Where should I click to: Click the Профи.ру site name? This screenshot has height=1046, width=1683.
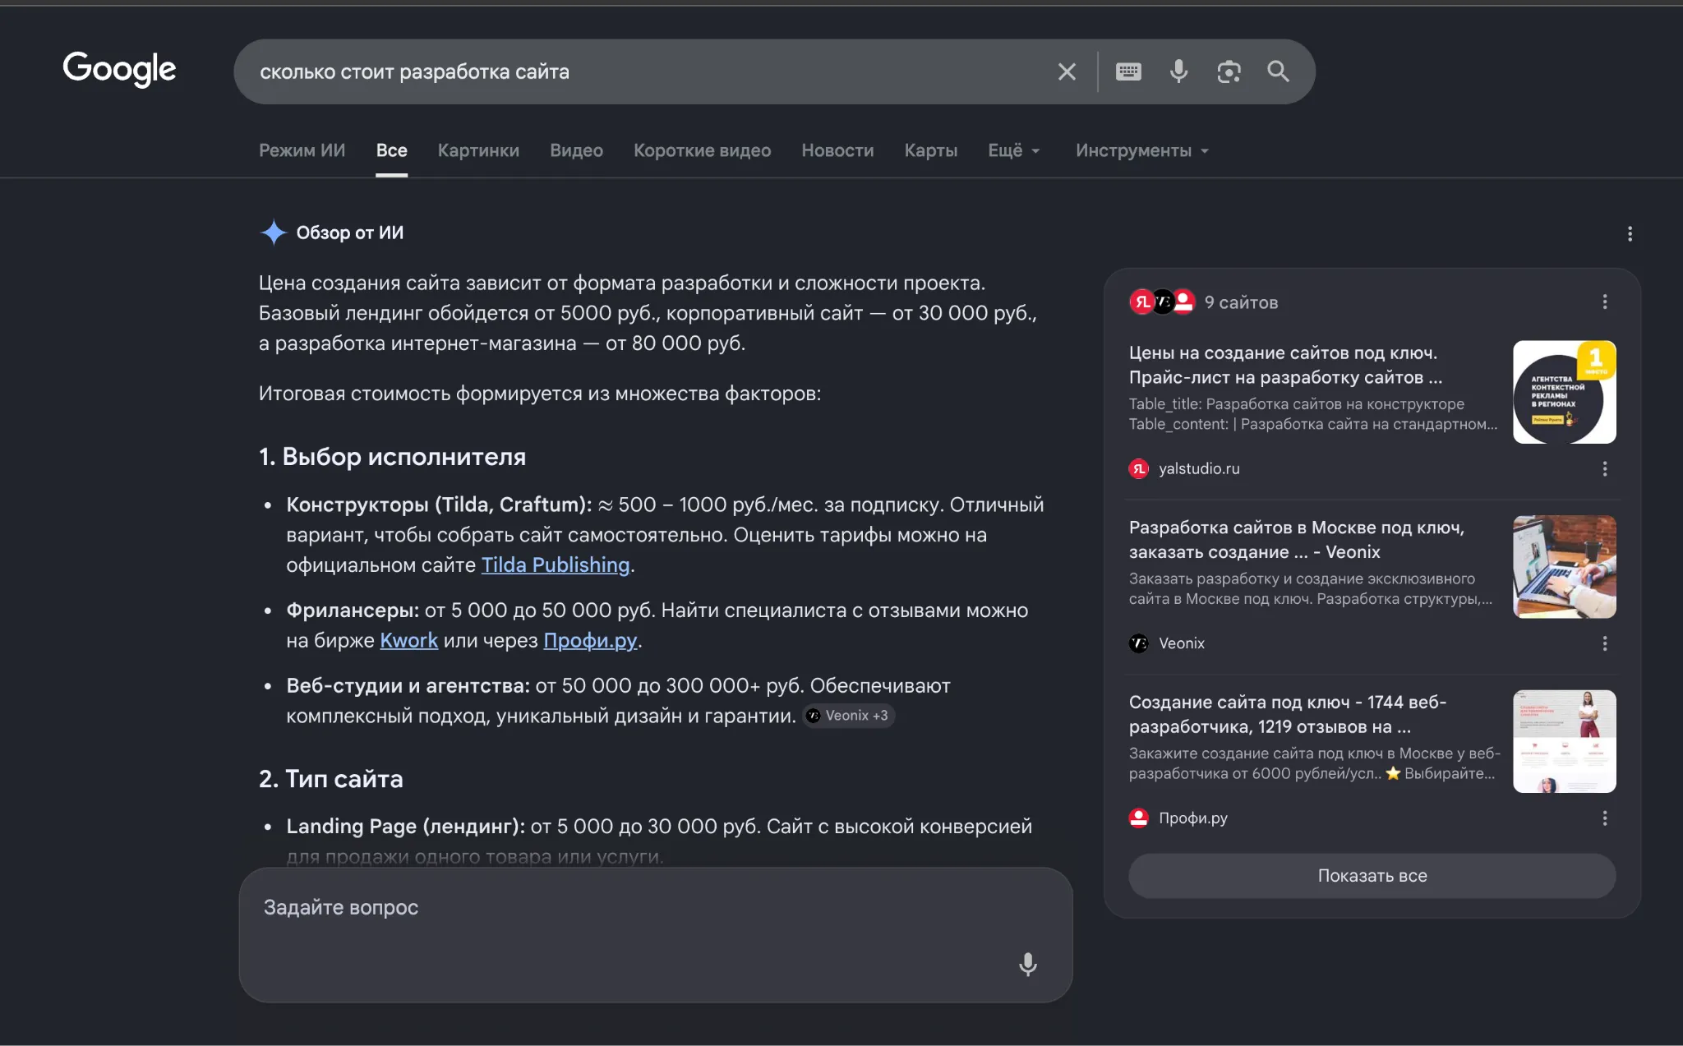tap(1192, 818)
